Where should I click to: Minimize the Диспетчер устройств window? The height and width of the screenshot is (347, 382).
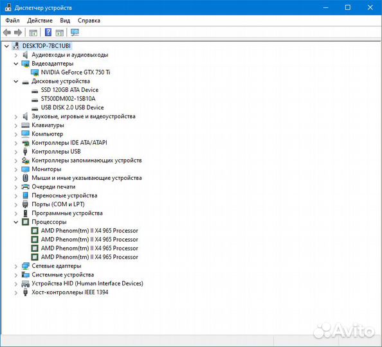tap(325, 8)
